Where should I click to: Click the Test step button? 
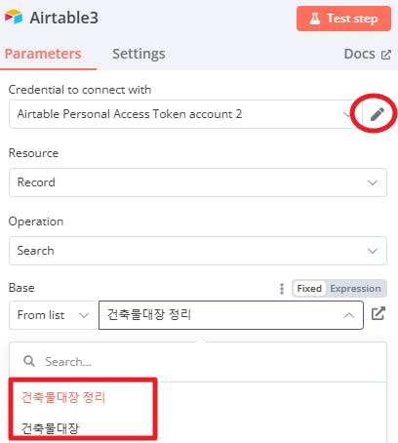click(343, 19)
